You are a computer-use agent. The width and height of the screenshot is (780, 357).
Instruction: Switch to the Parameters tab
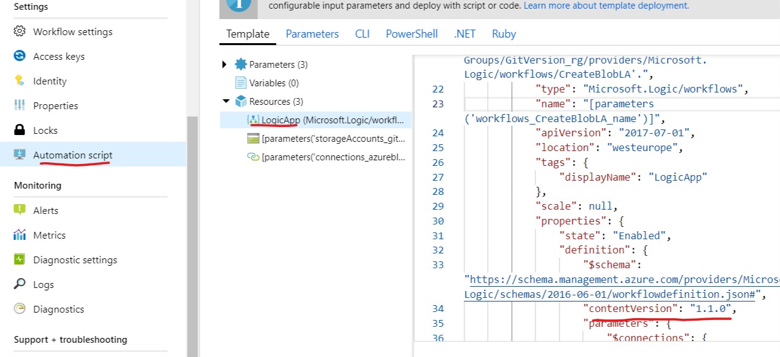point(312,34)
